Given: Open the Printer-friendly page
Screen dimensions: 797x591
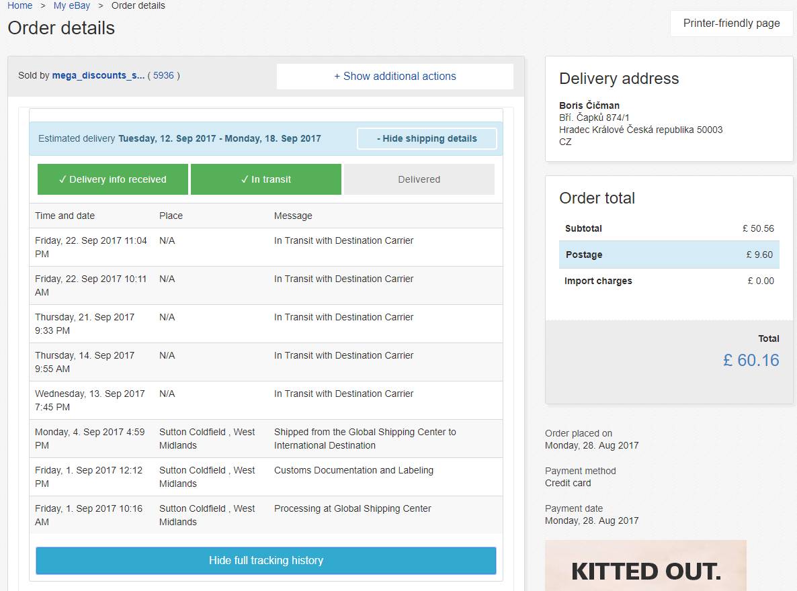Looking at the screenshot, I should [x=731, y=24].
